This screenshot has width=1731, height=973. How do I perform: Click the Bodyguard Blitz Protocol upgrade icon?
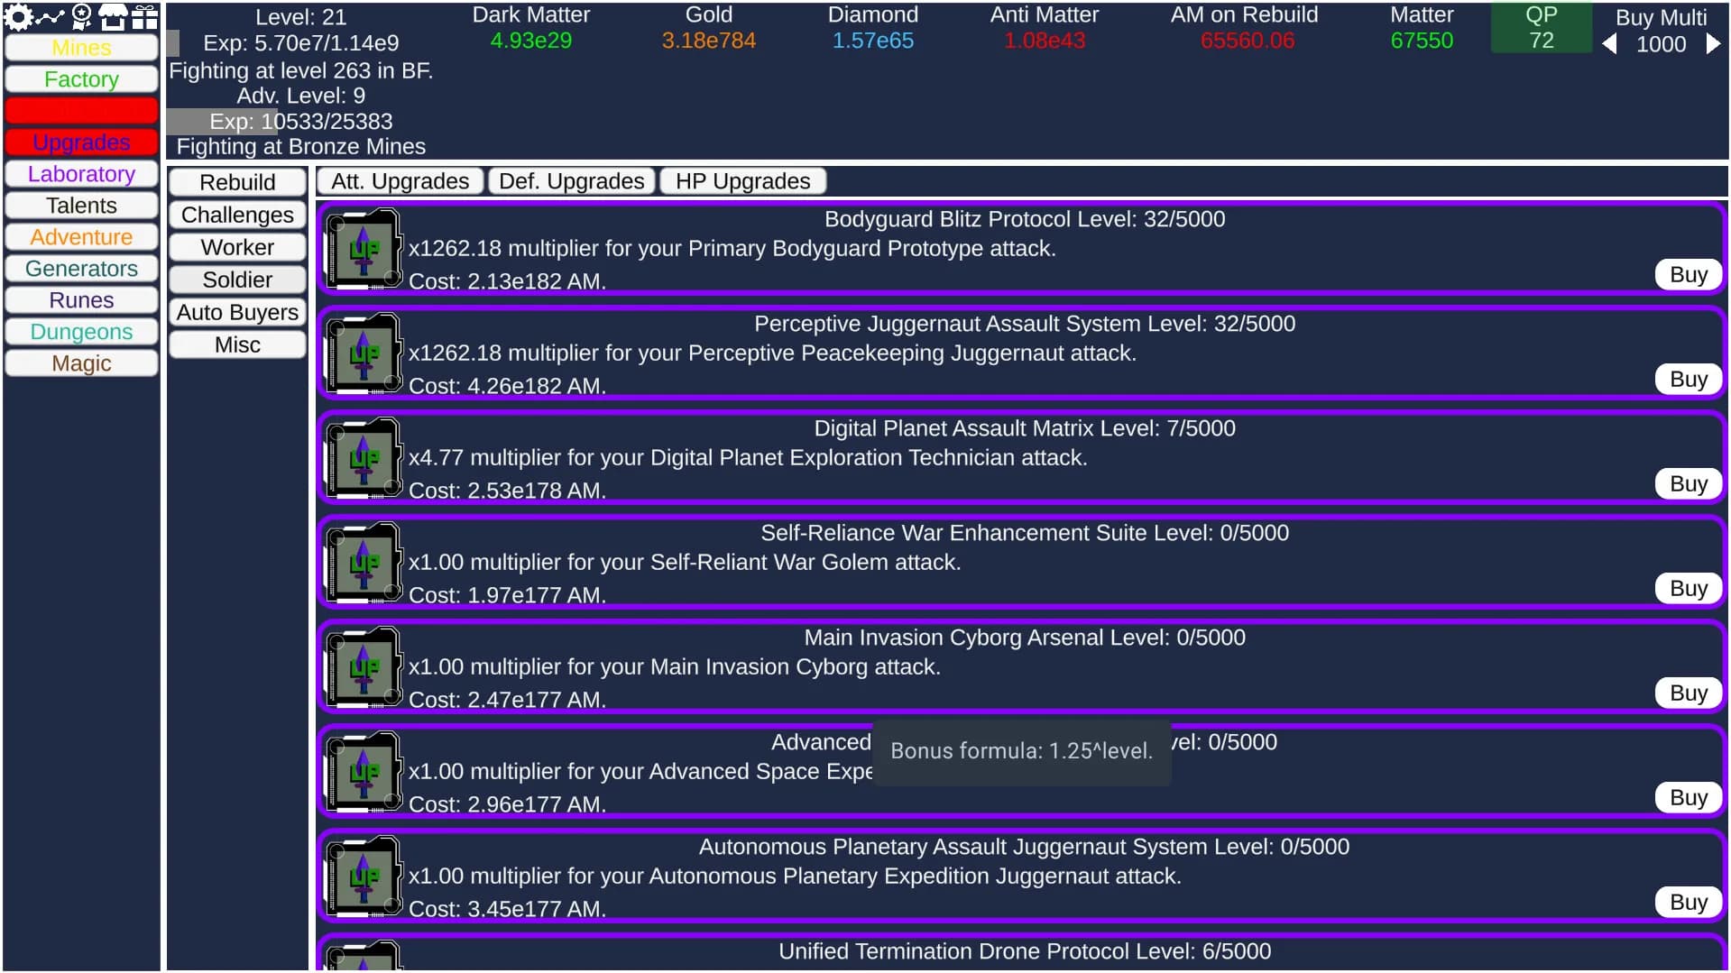pos(364,249)
